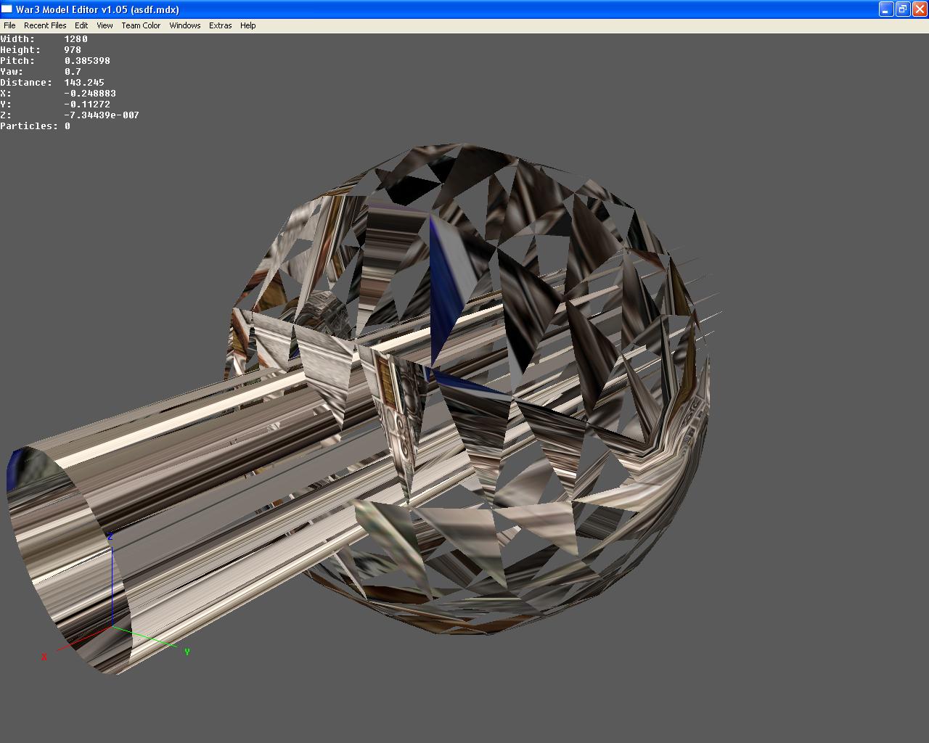Open the Recent Files menu
Viewport: 929px width, 743px height.
pos(45,25)
